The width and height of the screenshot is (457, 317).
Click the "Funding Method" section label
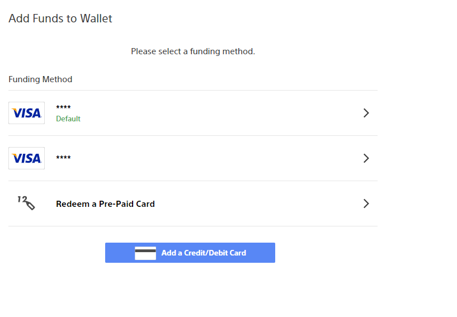[x=40, y=79]
